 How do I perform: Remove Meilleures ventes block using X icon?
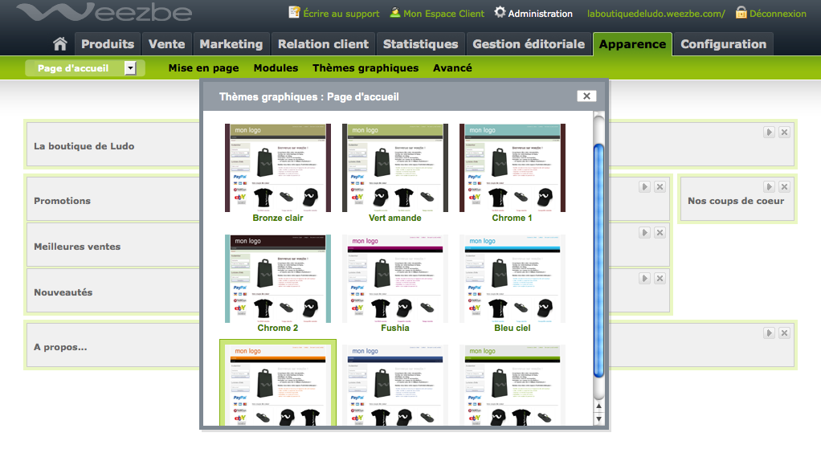(x=660, y=232)
